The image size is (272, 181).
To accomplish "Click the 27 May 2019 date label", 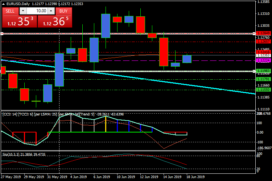I will (x=11, y=177).
